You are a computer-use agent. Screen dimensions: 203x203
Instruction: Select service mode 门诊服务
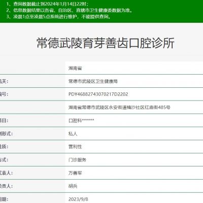[77, 160]
